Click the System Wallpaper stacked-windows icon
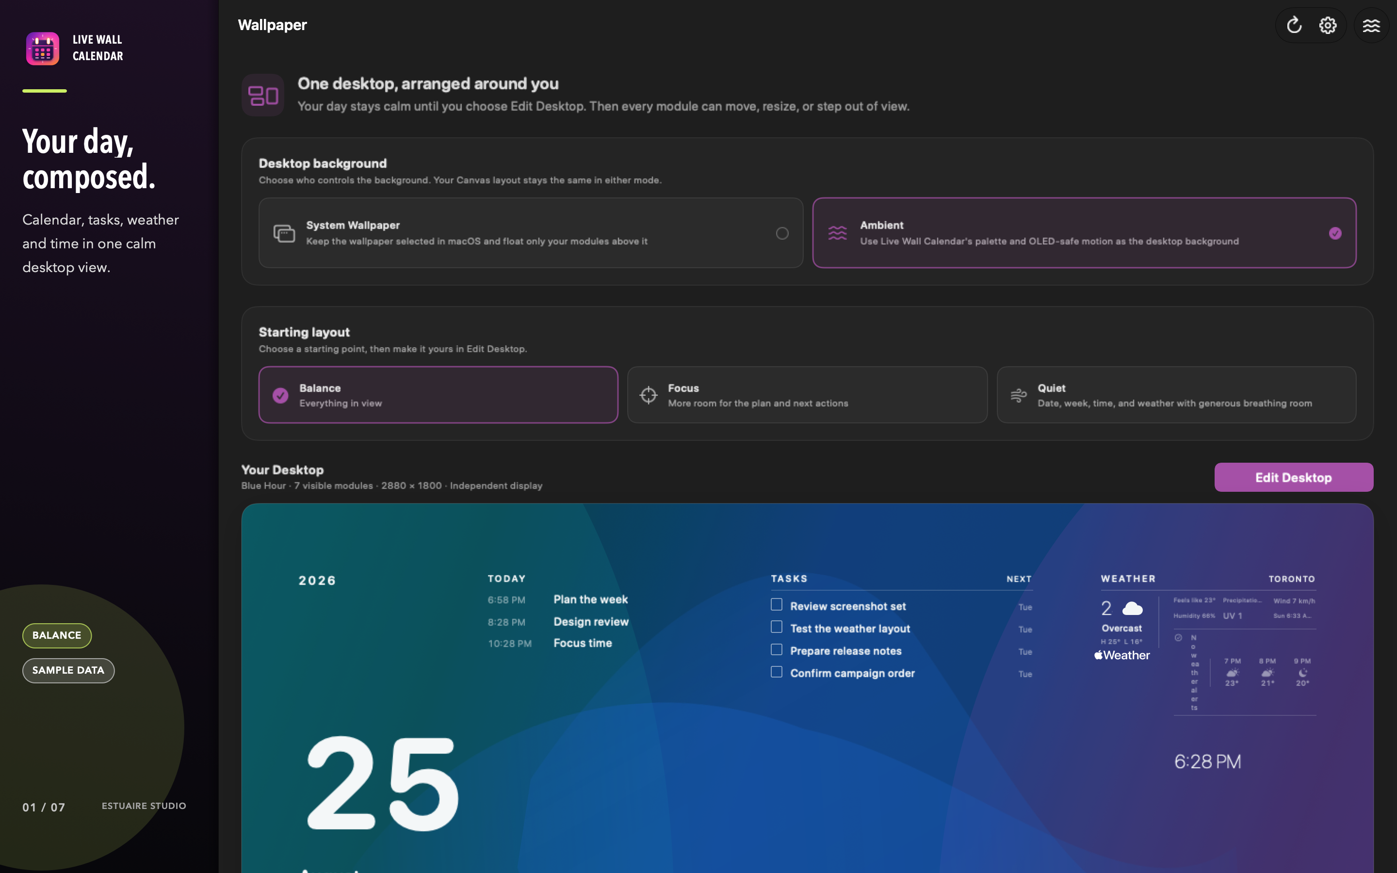This screenshot has height=873, width=1397. click(284, 233)
